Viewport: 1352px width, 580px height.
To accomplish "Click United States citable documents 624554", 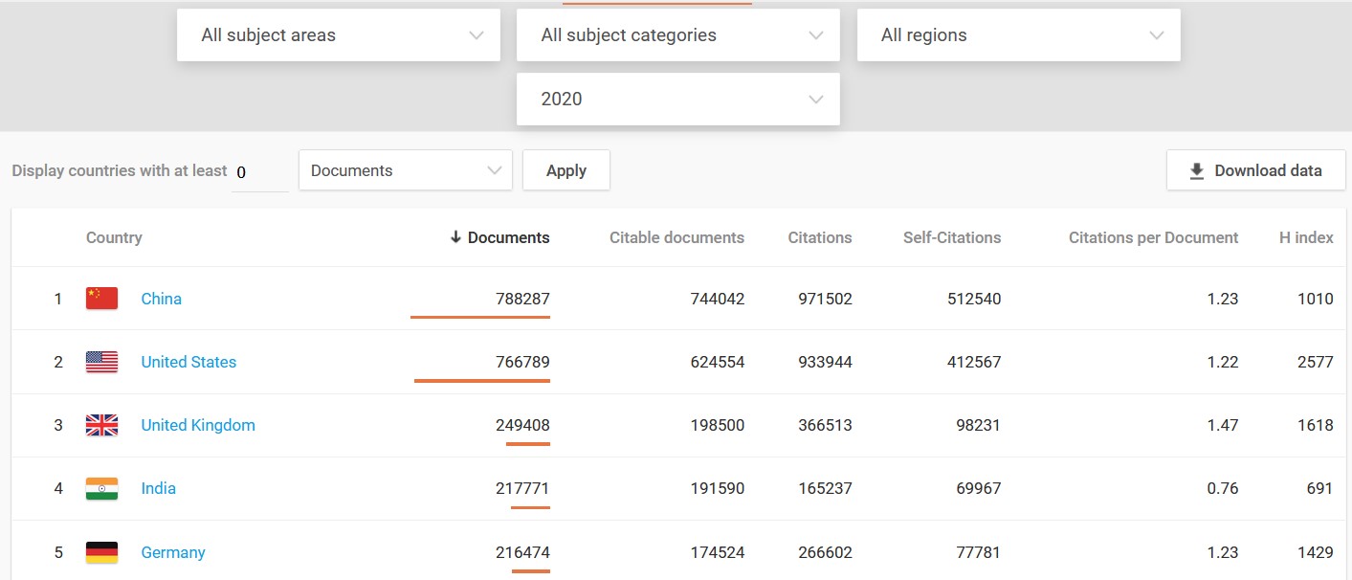I will pyautogui.click(x=718, y=362).
